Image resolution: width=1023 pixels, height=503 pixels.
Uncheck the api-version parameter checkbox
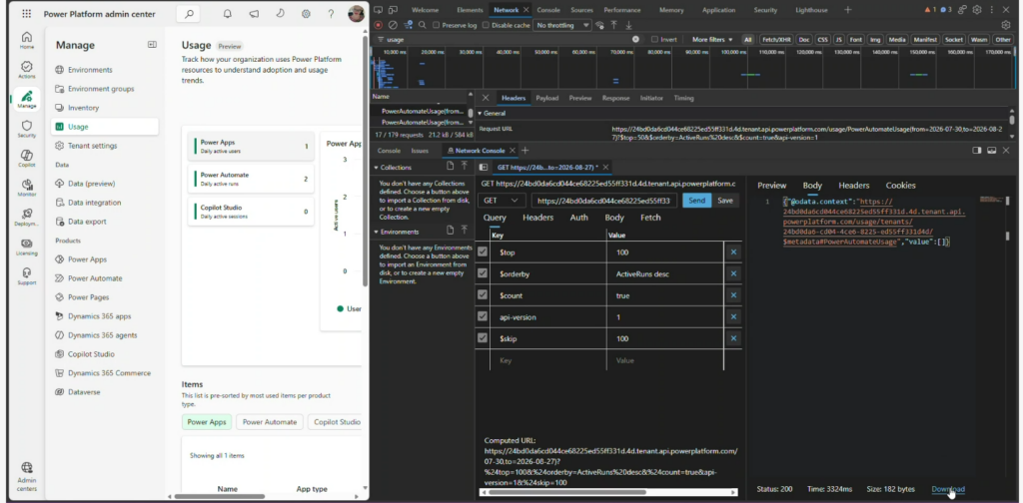pyautogui.click(x=483, y=316)
